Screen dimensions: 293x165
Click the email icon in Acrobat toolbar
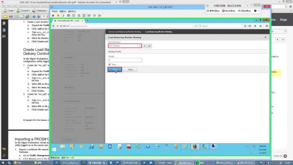22,17
